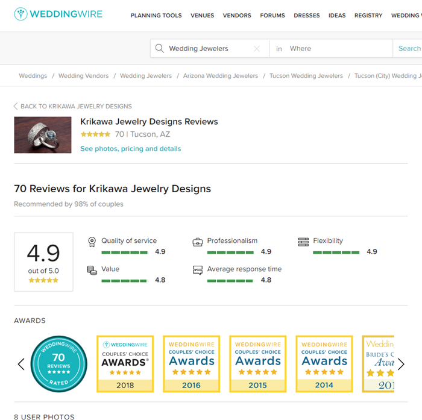Click the 70 Reviews Rated badge
Screen dimensions: 422x420
[58, 364]
